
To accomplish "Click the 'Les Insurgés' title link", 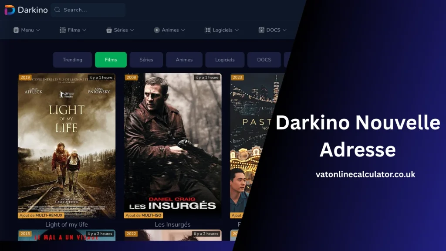I will pos(172,224).
